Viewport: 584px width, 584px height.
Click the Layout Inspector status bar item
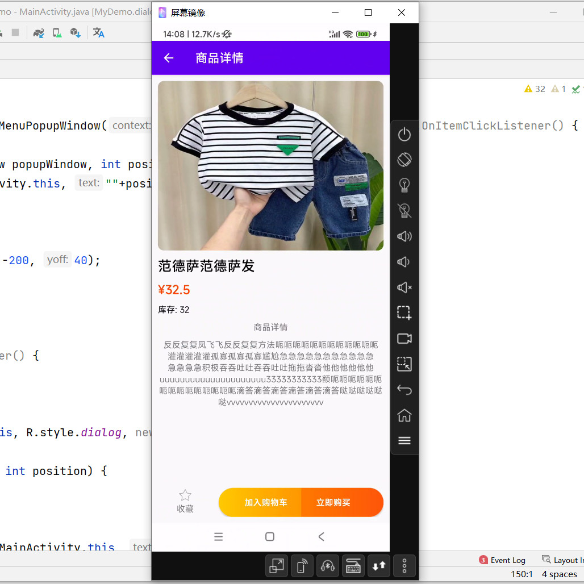563,560
